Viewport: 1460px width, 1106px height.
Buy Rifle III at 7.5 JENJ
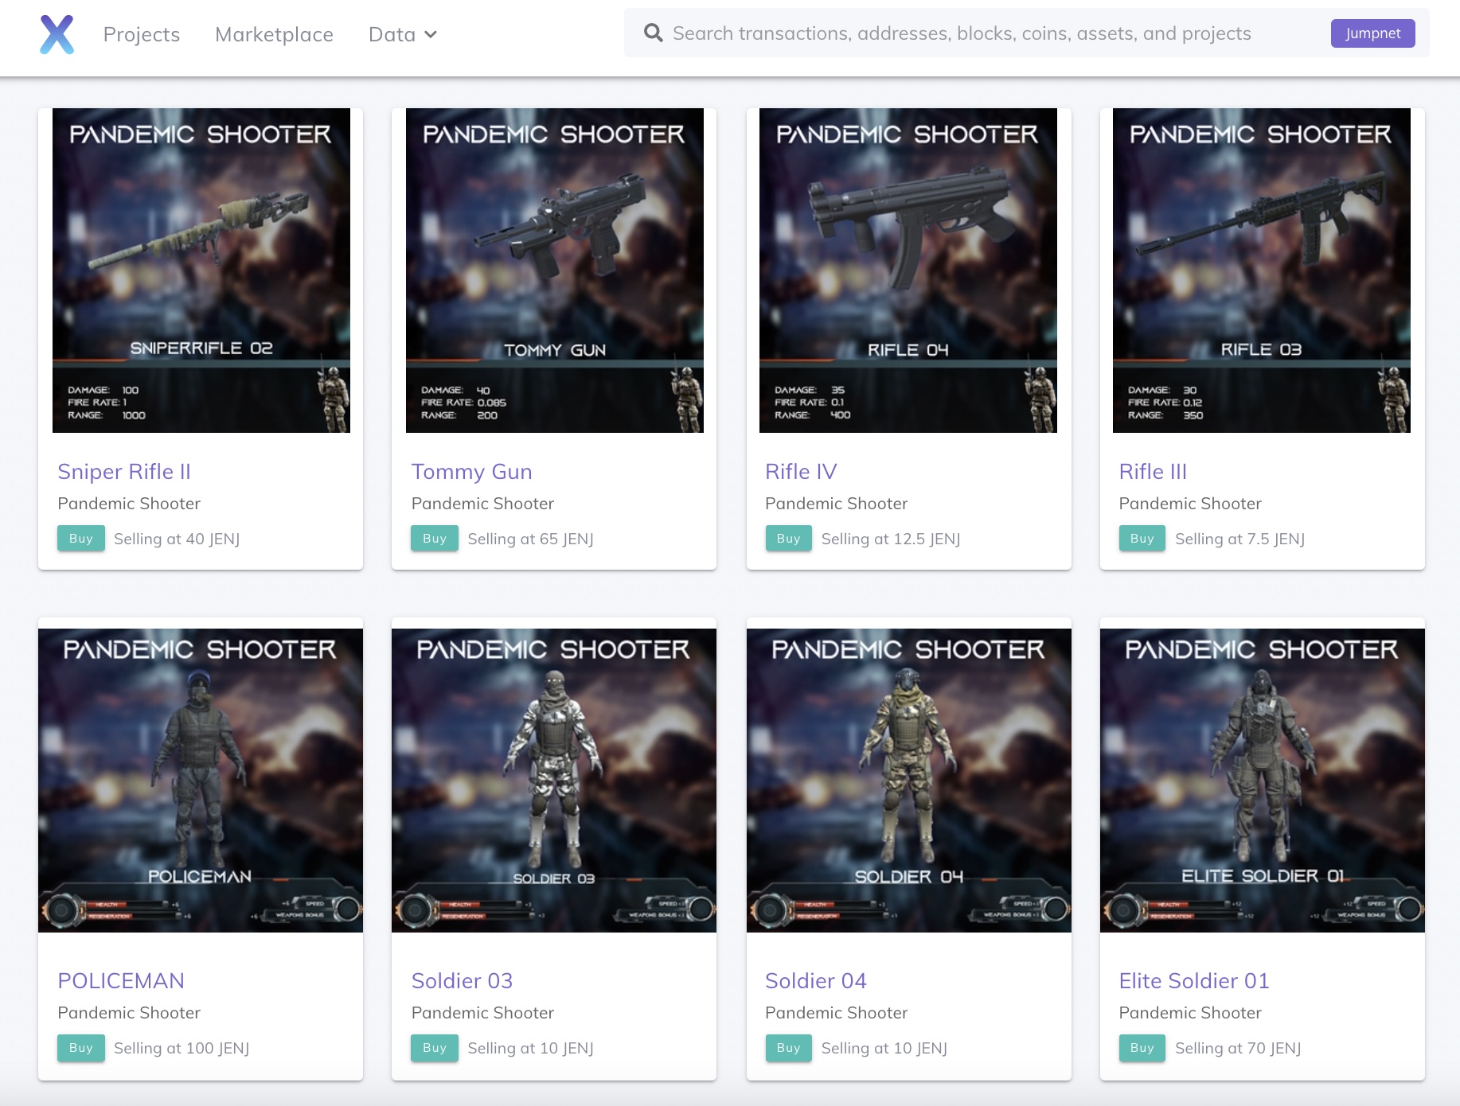point(1142,539)
